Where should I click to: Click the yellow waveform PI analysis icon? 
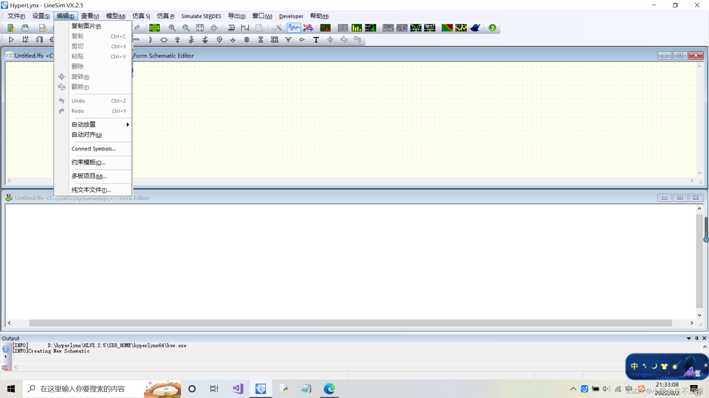[x=461, y=28]
